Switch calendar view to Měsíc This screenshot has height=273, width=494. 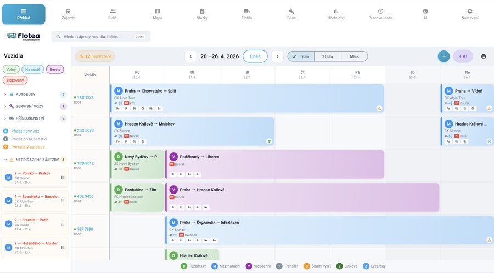[355, 56]
